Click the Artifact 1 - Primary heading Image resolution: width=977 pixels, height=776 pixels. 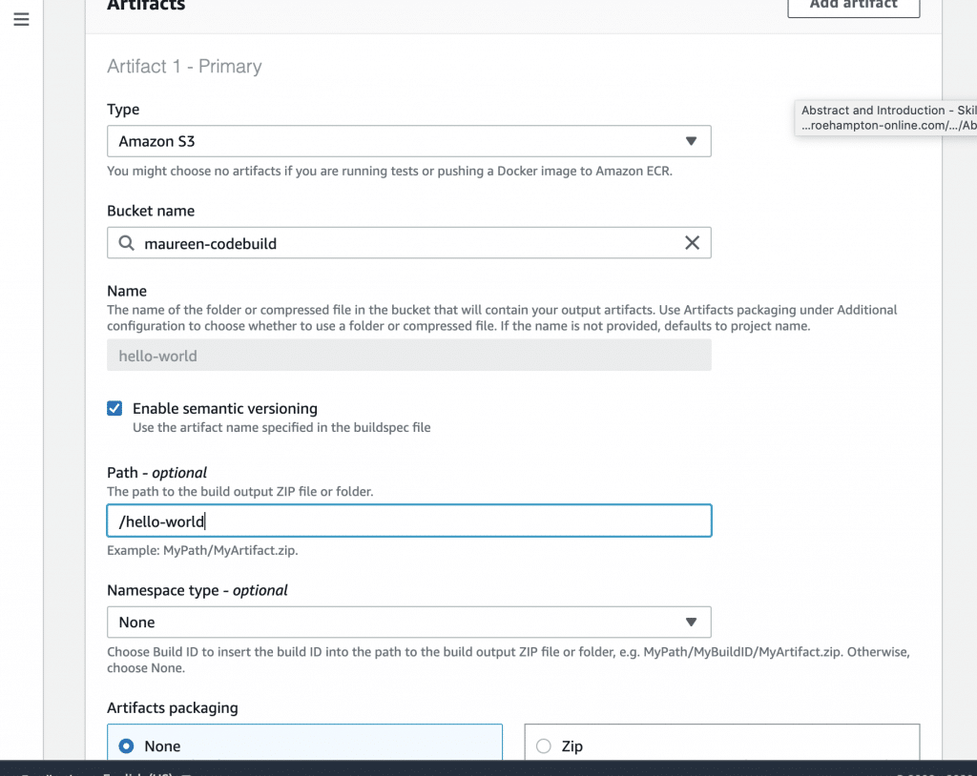(x=184, y=67)
